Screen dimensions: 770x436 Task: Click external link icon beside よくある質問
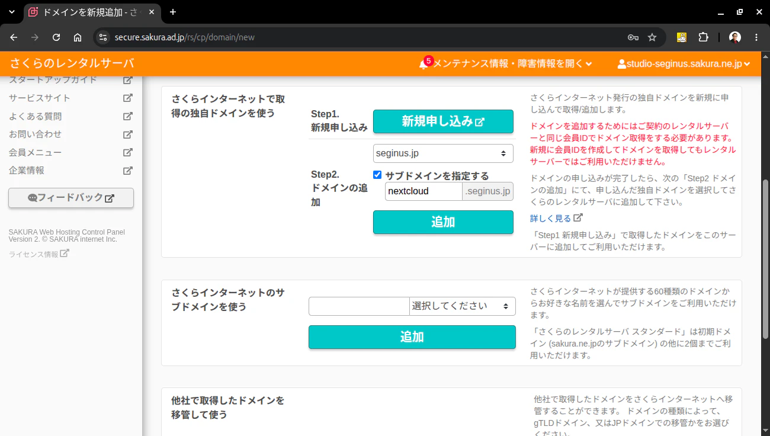click(127, 116)
